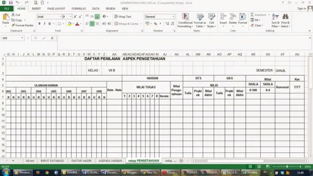Activate Format Painter
This screenshot has height=176, width=313.
[22, 25]
